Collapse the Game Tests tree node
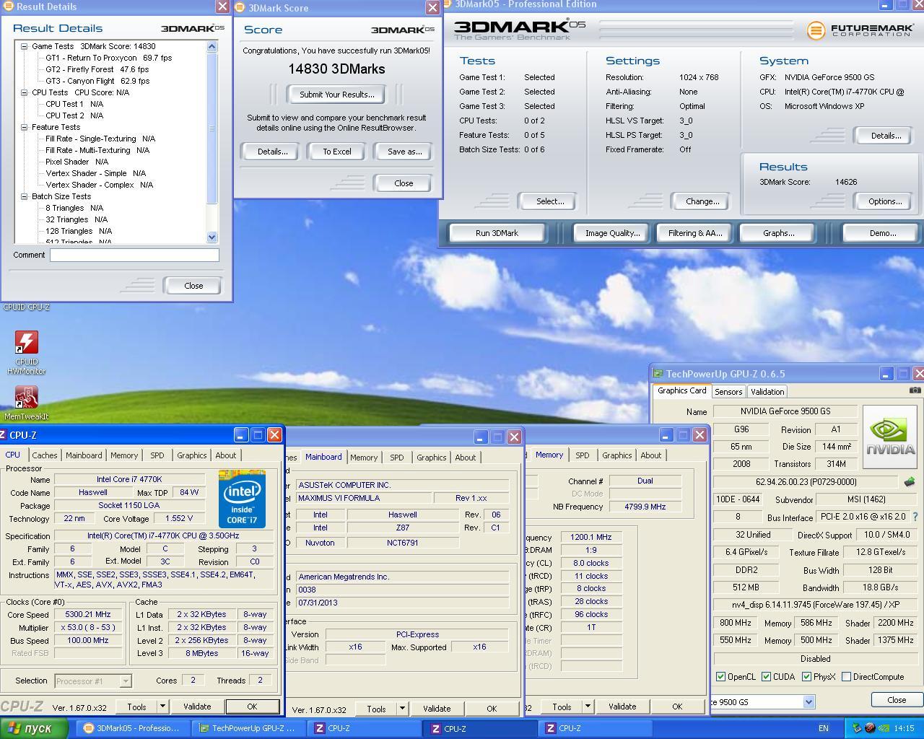The image size is (924, 739). click(x=25, y=46)
